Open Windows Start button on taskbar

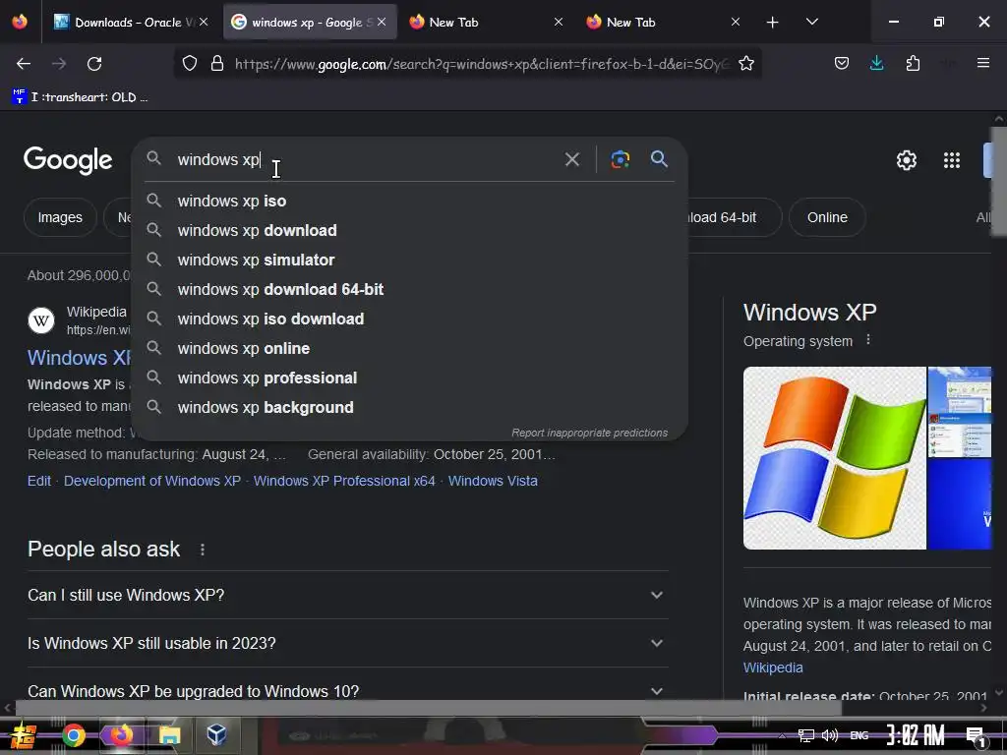click(24, 735)
